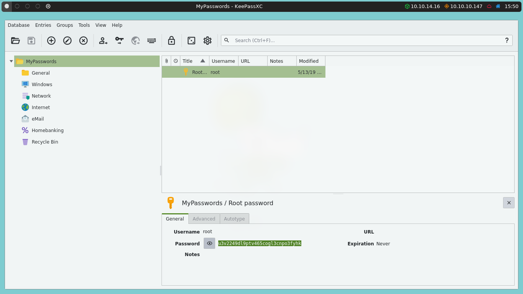Click the Windows group monitor icon

coord(25,84)
